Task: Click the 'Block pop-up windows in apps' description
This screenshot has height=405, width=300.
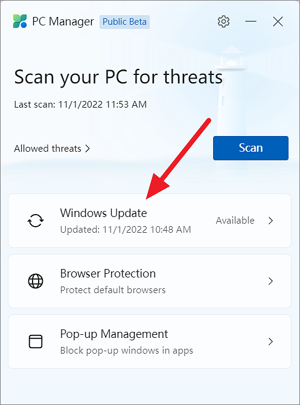Action: pyautogui.click(x=126, y=351)
